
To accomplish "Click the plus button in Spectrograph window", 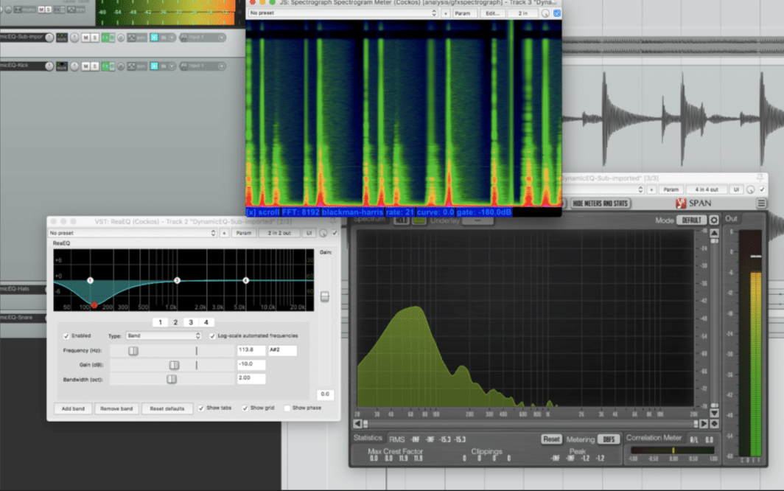I will pyautogui.click(x=446, y=13).
